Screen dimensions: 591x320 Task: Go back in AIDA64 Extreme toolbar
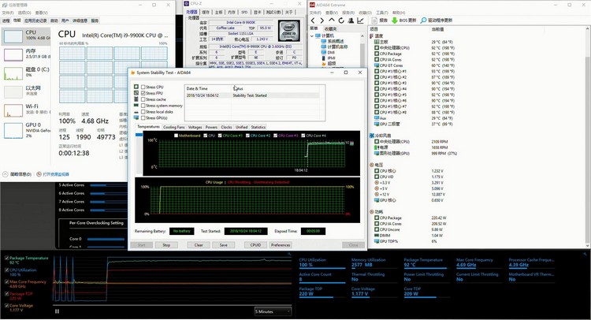point(313,20)
